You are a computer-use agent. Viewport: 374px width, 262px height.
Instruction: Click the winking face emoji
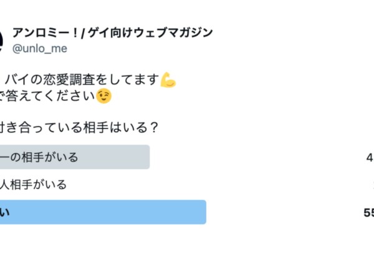106,97
